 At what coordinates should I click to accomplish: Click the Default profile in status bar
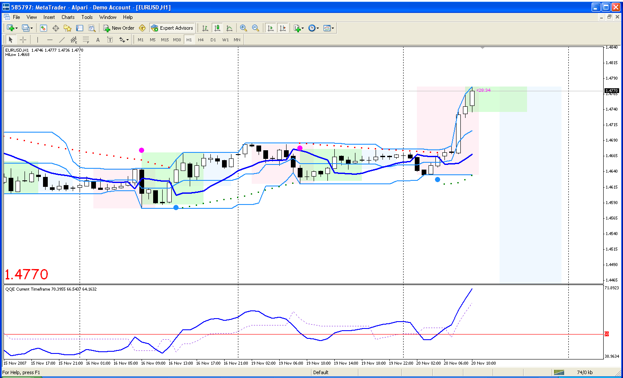(x=321, y=372)
